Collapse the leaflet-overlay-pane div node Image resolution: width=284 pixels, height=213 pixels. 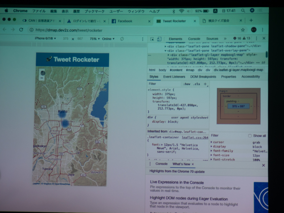165,51
